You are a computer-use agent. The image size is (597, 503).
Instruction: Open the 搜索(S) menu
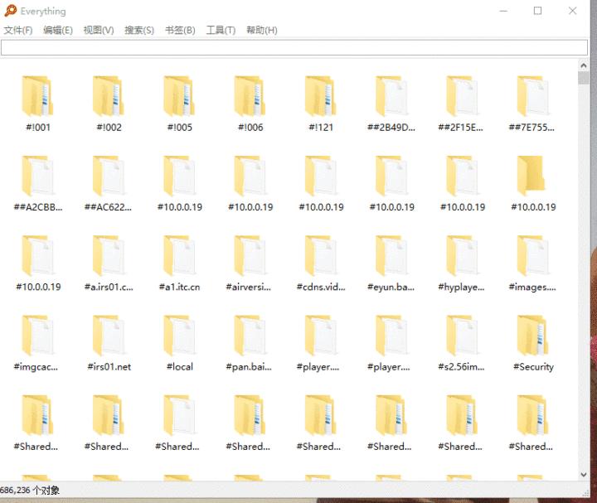139,30
